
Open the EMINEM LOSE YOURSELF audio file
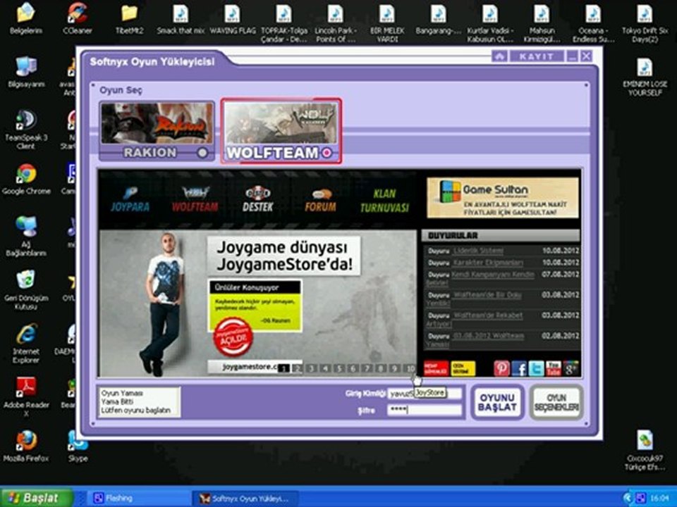[645, 77]
